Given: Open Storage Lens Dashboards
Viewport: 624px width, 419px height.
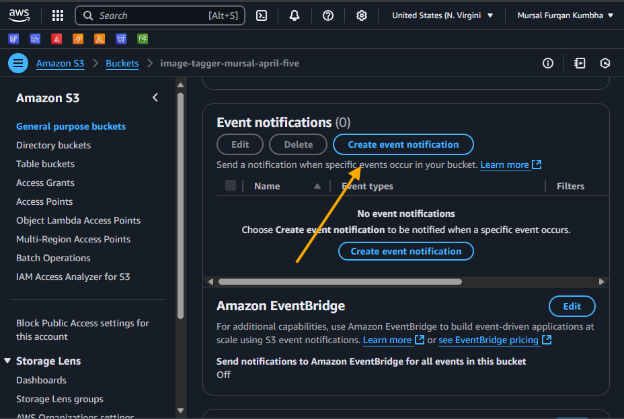Looking at the screenshot, I should [x=41, y=380].
